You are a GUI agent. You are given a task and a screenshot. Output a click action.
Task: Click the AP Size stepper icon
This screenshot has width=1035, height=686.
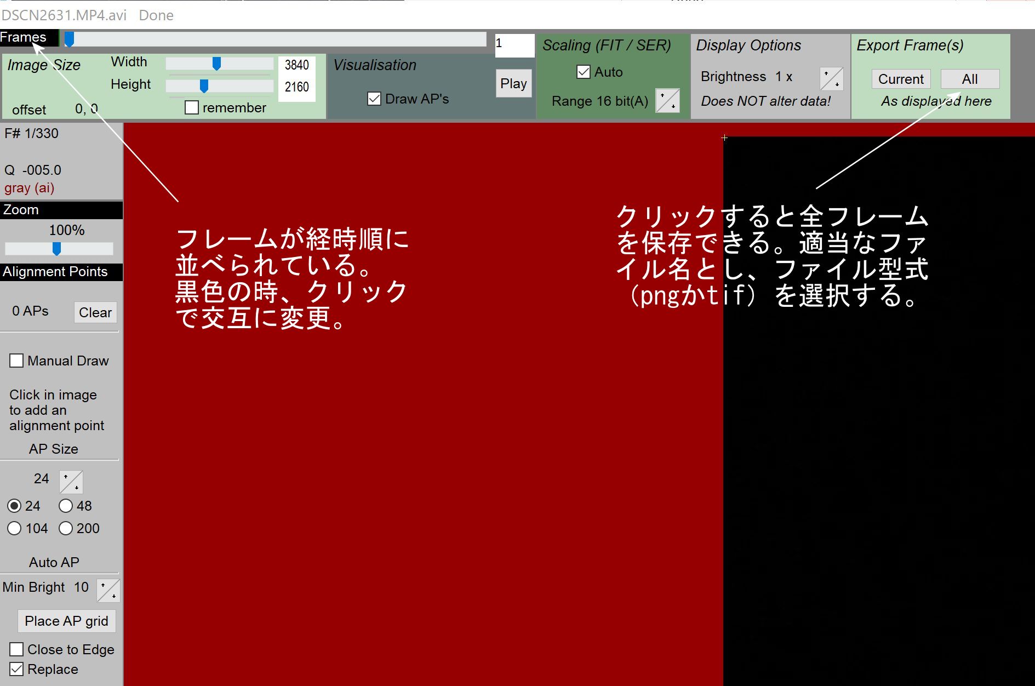coord(71,482)
